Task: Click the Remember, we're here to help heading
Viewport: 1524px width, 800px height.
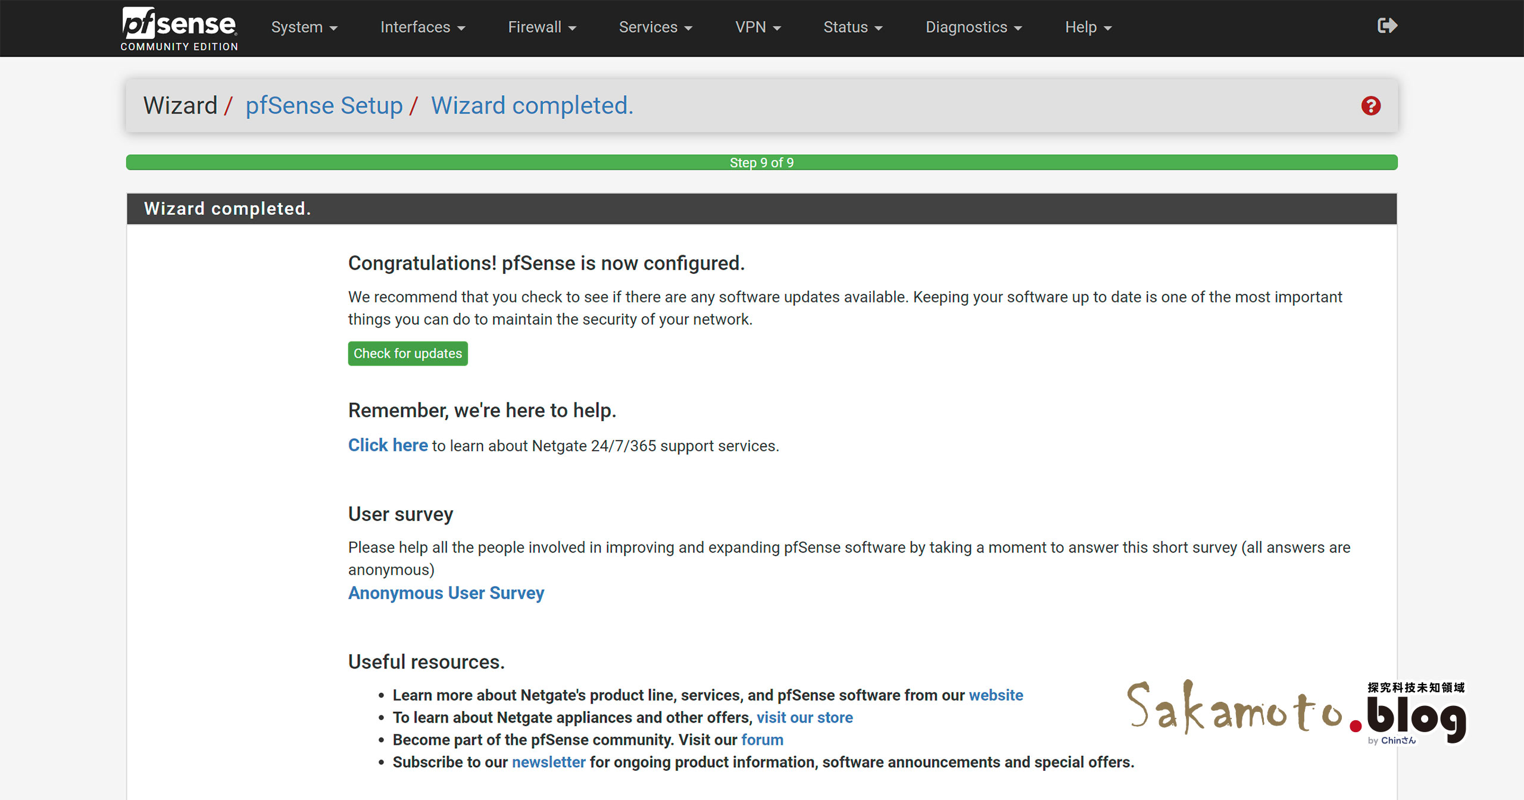Action: pos(482,411)
